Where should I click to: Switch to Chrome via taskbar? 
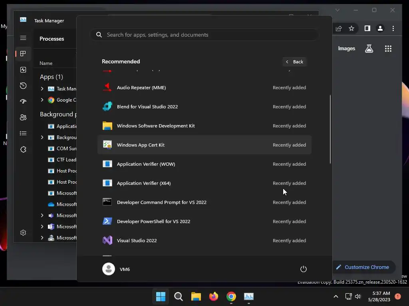231,296
